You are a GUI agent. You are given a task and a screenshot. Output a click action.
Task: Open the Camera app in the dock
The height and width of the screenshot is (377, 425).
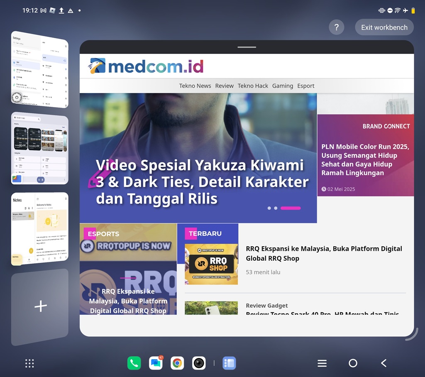click(198, 363)
